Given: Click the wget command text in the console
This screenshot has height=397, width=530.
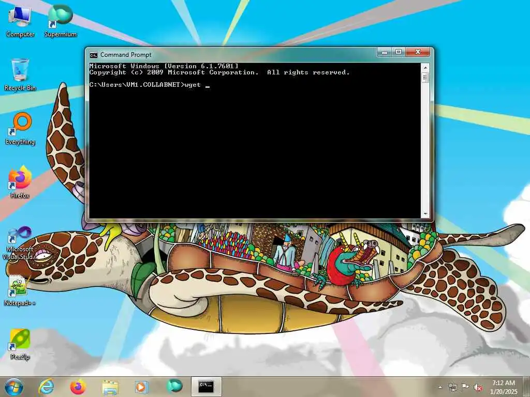Looking at the screenshot, I should click(193, 85).
